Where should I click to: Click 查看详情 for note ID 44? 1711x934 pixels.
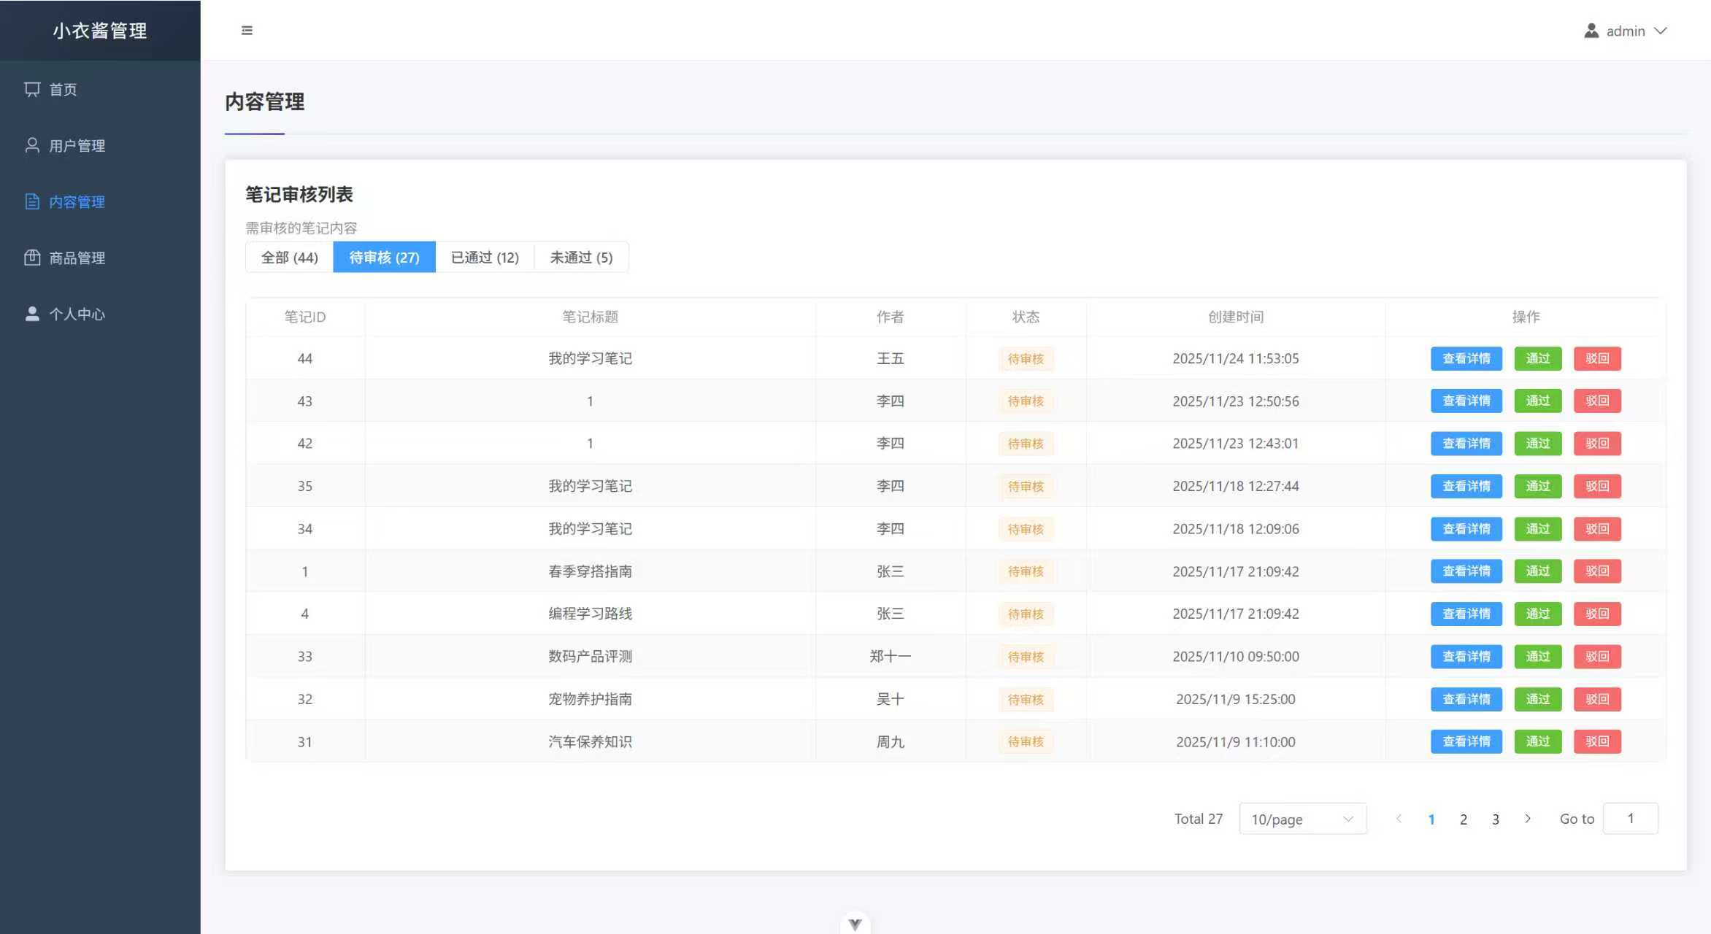click(x=1466, y=358)
